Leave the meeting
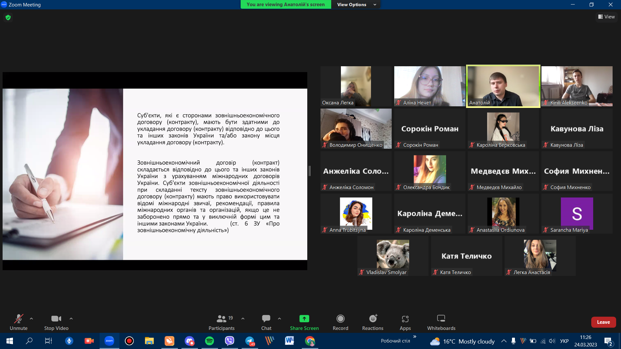Viewport: 621px width, 349px height. (x=604, y=322)
